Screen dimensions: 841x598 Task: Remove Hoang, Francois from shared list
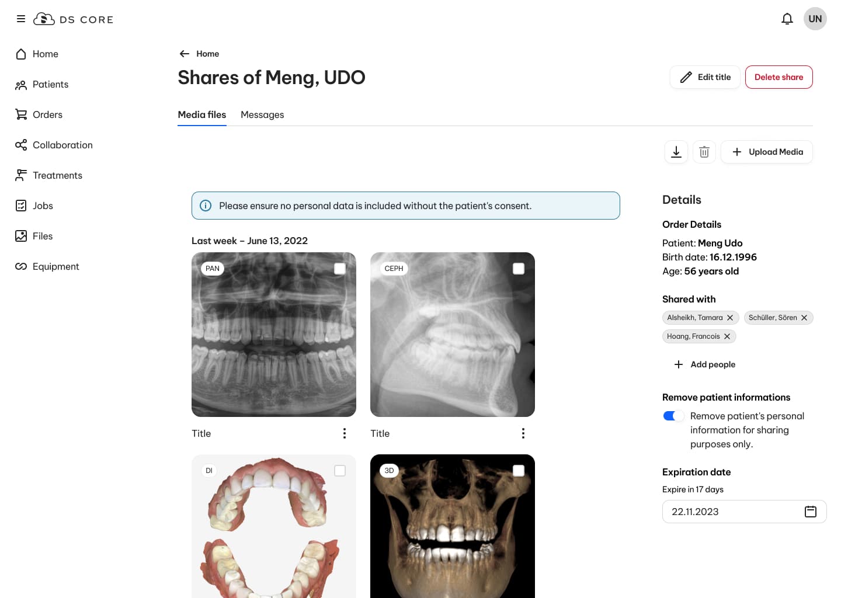coord(727,336)
